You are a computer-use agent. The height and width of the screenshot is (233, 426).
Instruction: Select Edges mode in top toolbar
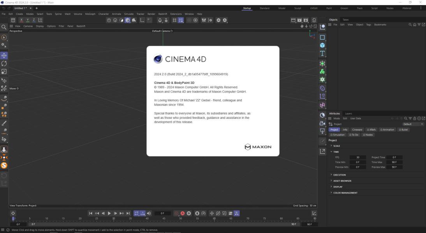click(115, 20)
